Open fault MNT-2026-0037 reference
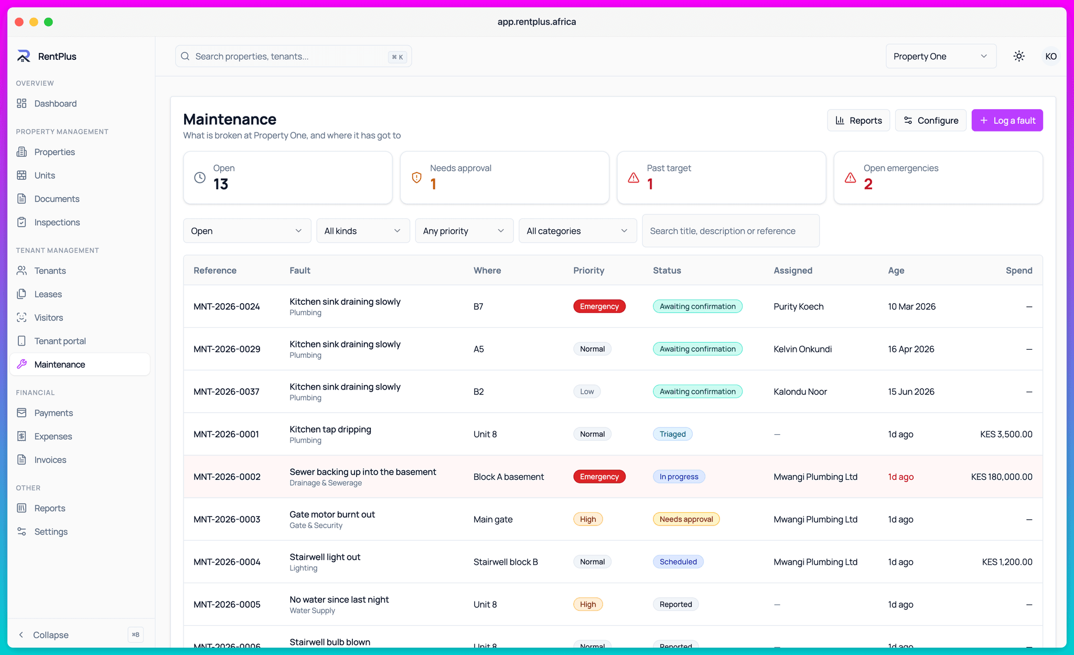Image resolution: width=1074 pixels, height=655 pixels. point(226,391)
